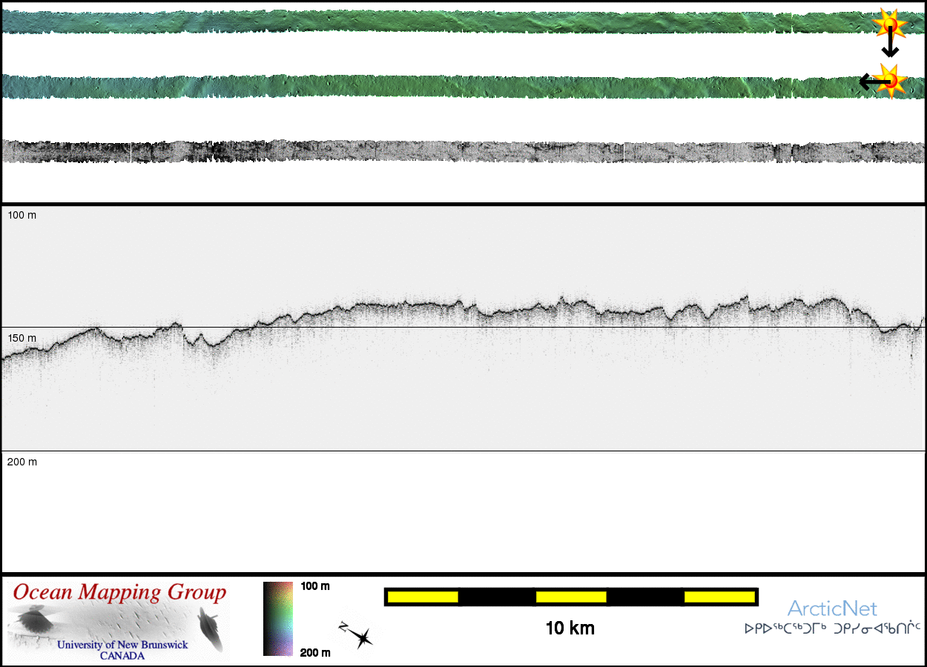Pick the rainbow depth color scale legend
Image resolution: width=927 pixels, height=667 pixels.
pos(279,619)
